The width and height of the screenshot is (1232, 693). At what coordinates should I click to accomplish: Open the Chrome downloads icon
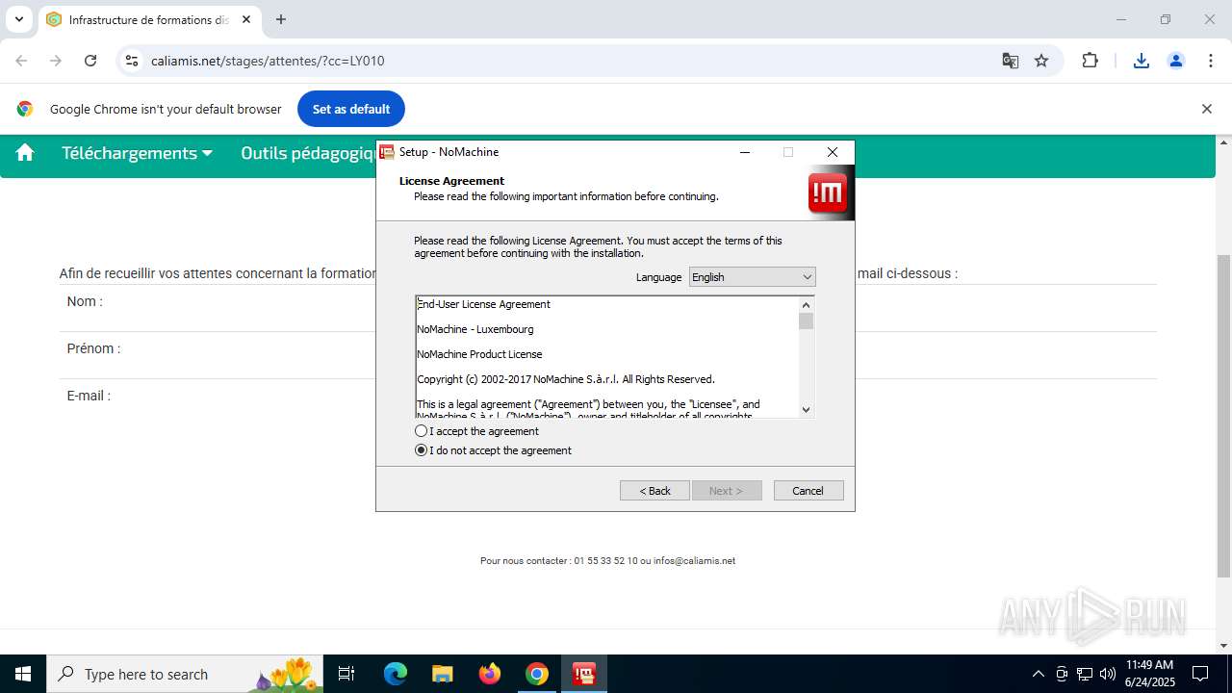1142,61
